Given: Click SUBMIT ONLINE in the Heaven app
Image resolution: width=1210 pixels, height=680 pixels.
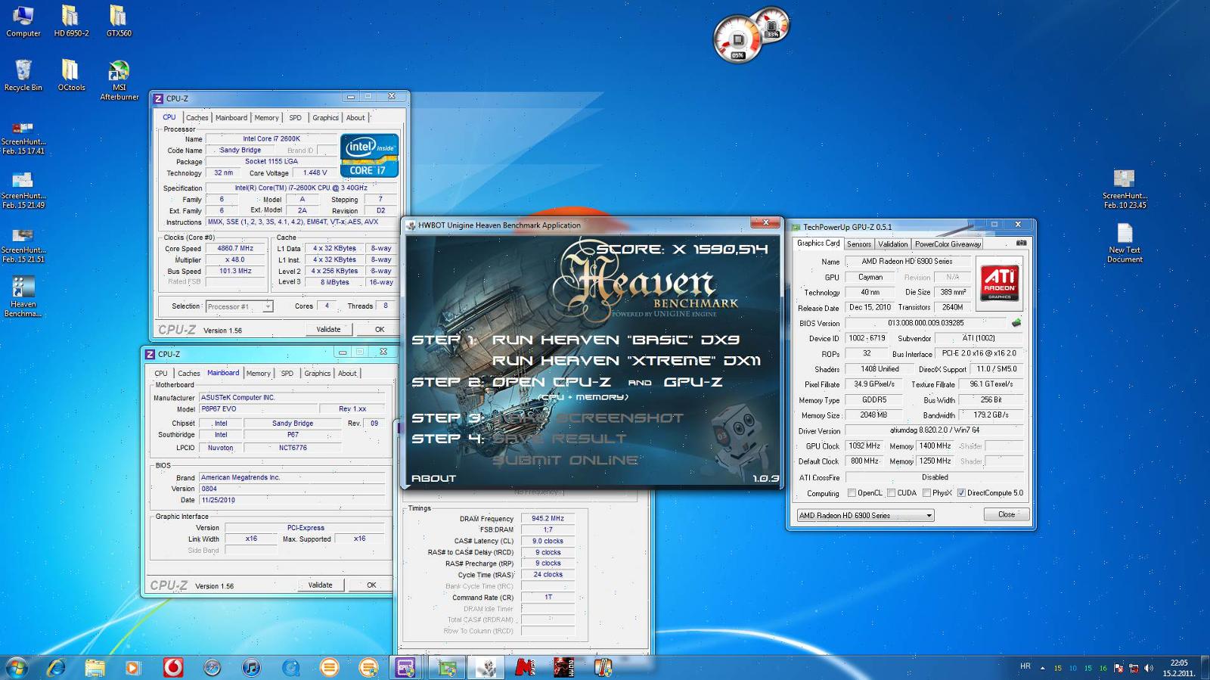Looking at the screenshot, I should [565, 460].
